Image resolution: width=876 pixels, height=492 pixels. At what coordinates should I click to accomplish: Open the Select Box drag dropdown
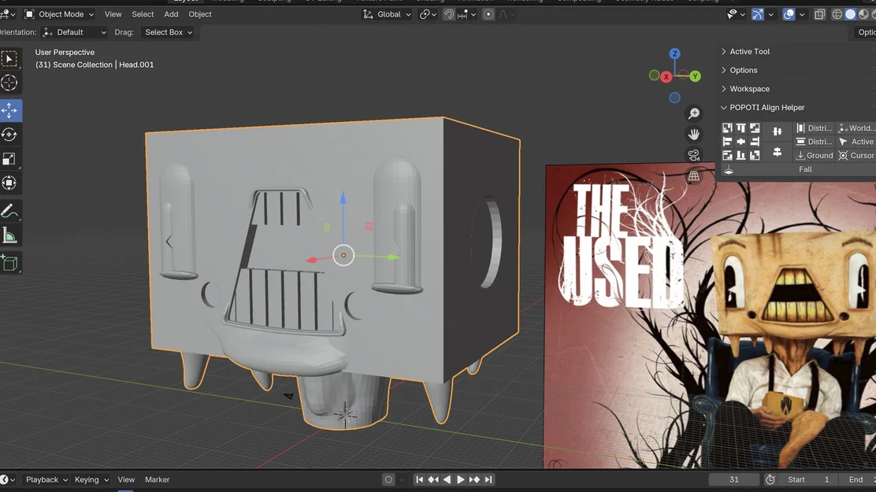pos(168,32)
